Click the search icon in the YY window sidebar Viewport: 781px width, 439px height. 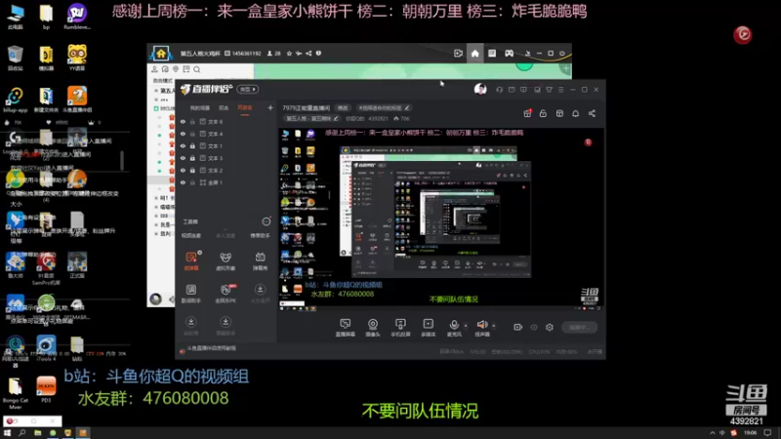pos(197,69)
